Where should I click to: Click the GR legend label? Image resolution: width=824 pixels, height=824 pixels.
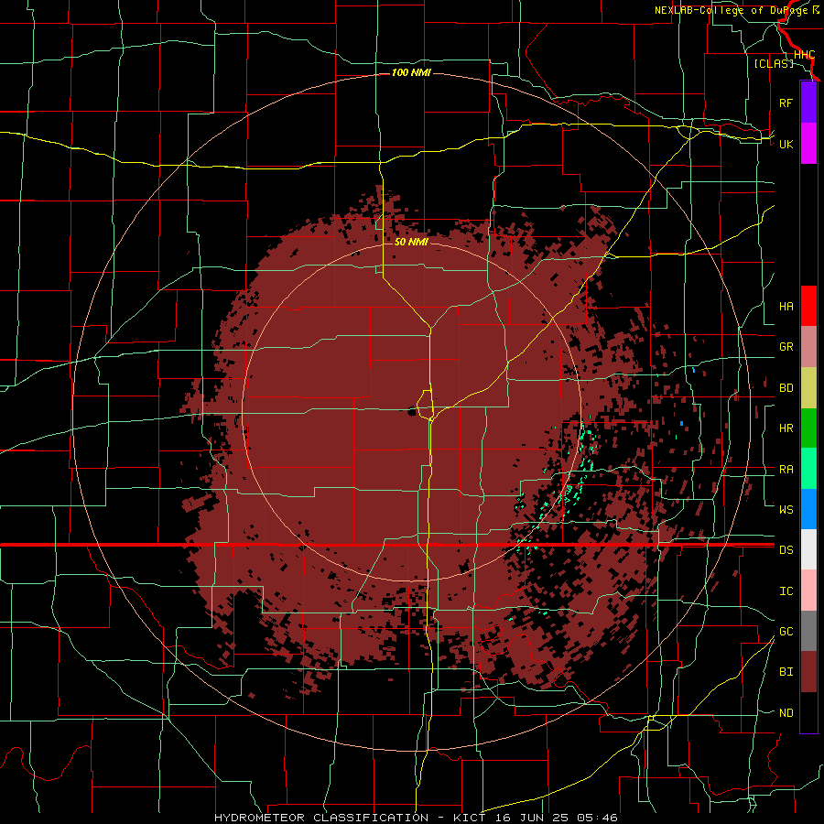(786, 347)
